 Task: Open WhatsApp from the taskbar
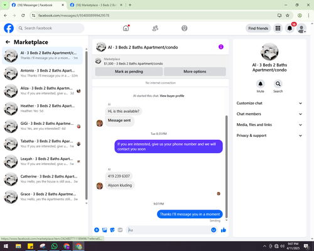point(55,246)
